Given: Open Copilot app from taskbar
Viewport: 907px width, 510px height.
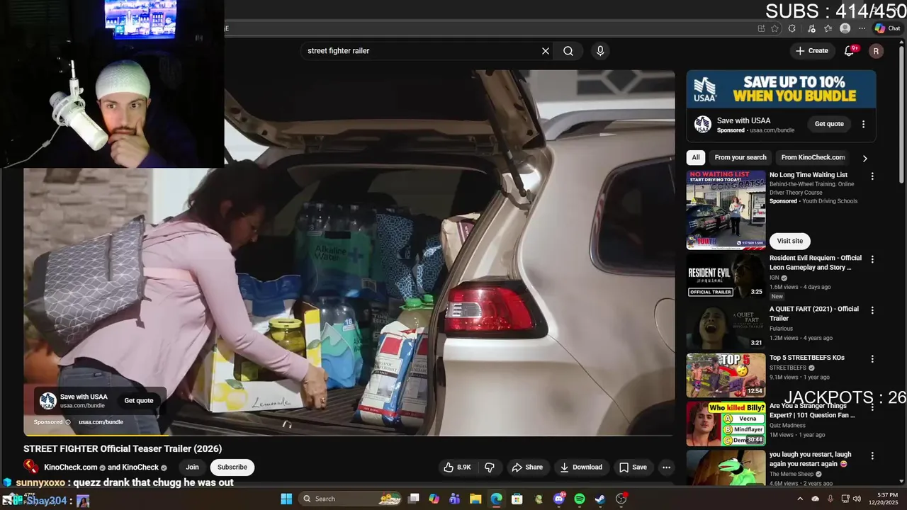Looking at the screenshot, I should pyautogui.click(x=434, y=499).
